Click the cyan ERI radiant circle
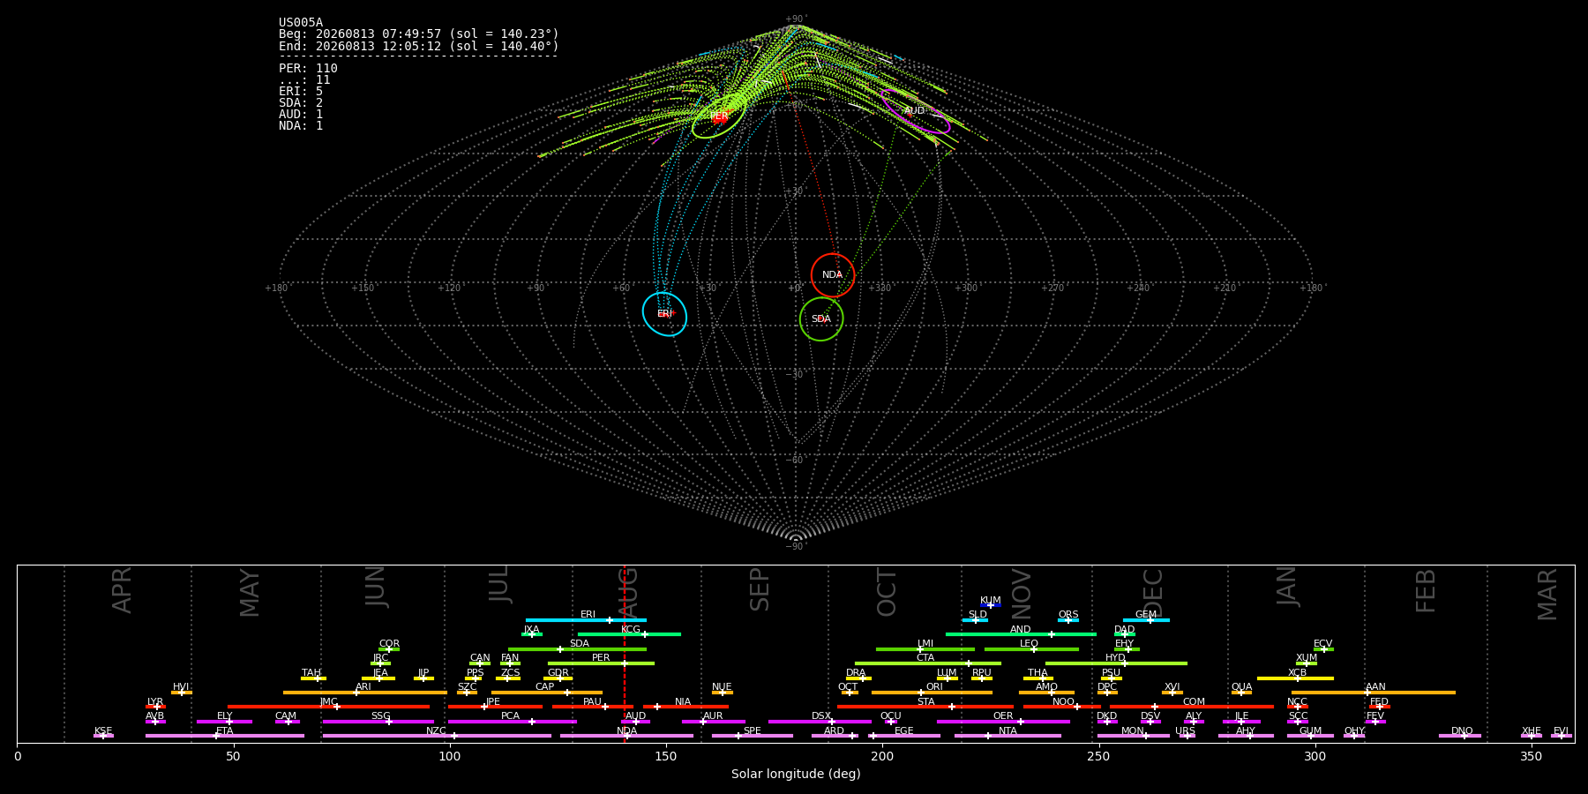Viewport: 1588px width, 794px height. pos(664,314)
